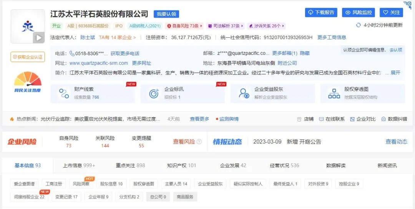415x209 pixels.
Task: Click 更多网址 link
Action: (141, 63)
